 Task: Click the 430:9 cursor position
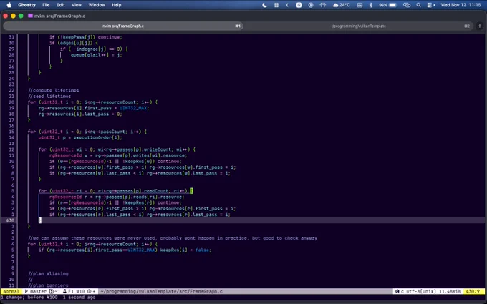coord(474,291)
